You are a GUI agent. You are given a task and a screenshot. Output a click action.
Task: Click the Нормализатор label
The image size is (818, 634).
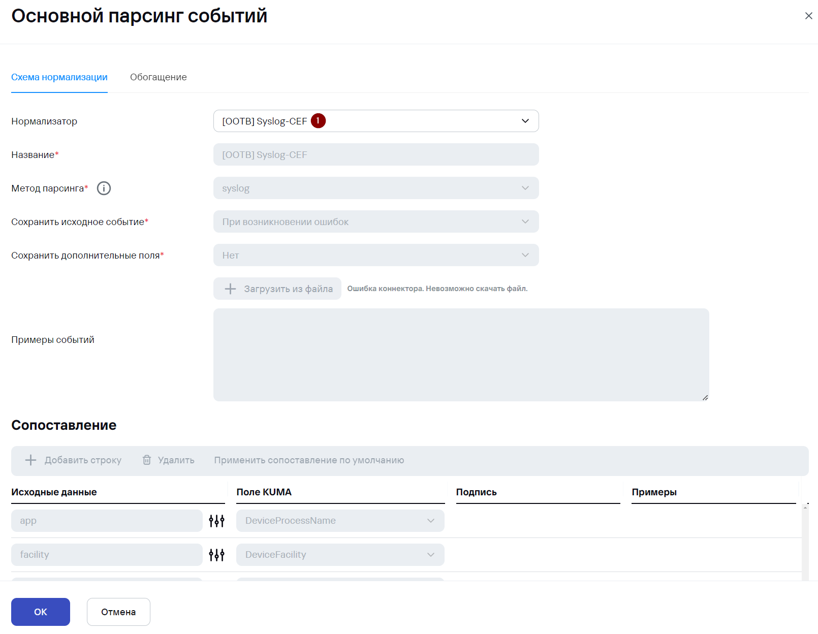pos(44,121)
